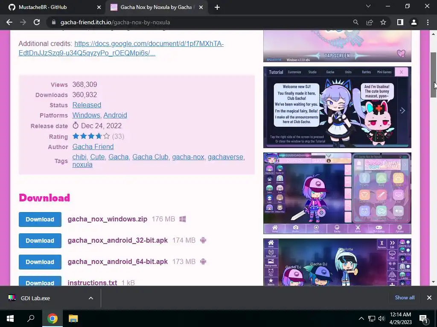Open the Additional credits Google Docs link
Image resolution: width=437 pixels, height=327 pixels.
121,48
